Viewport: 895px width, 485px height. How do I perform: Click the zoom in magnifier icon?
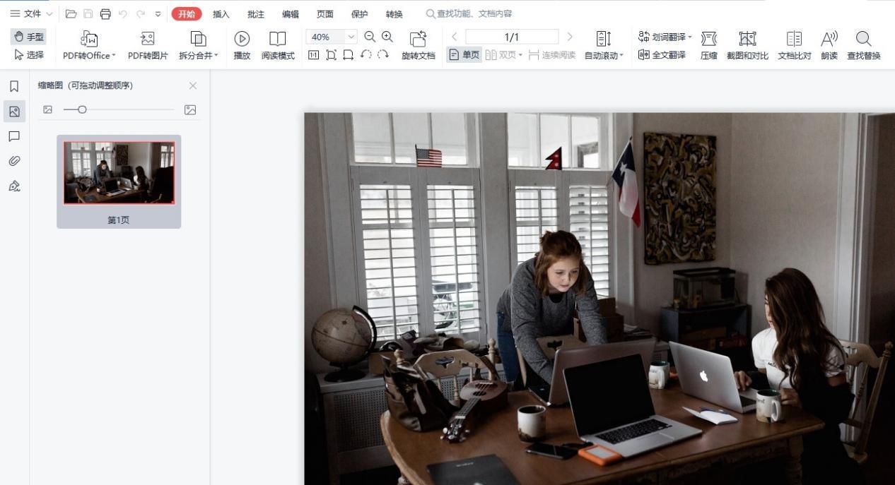coord(387,37)
